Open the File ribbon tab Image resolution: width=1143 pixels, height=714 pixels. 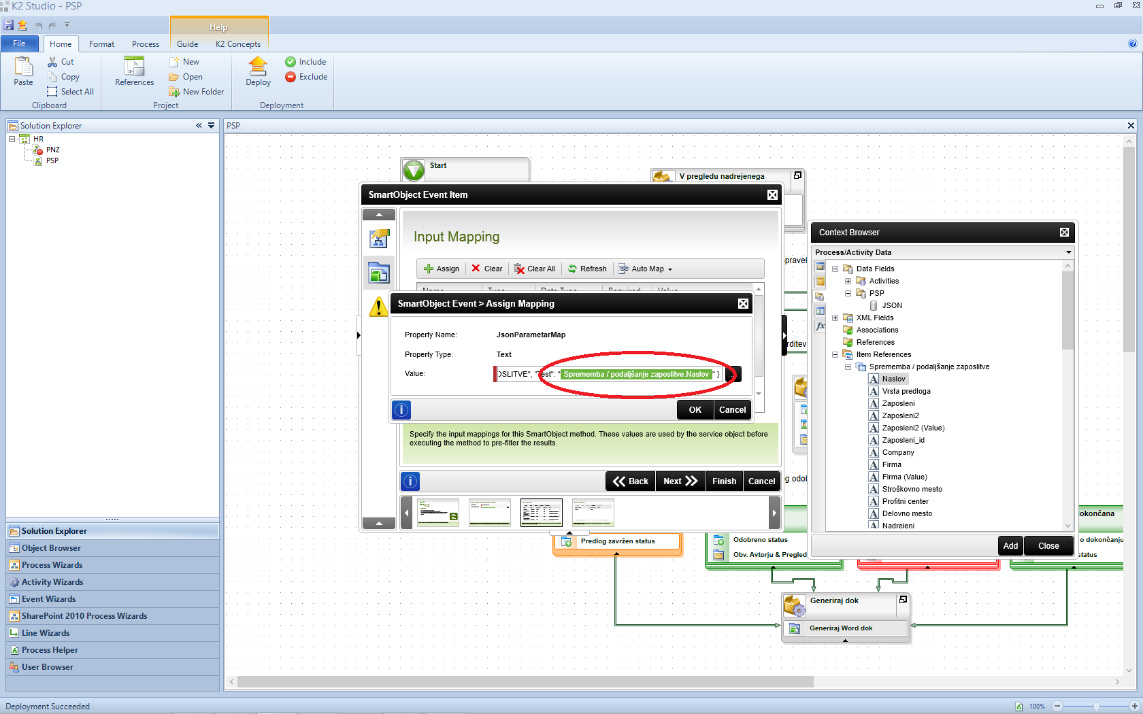tap(20, 44)
